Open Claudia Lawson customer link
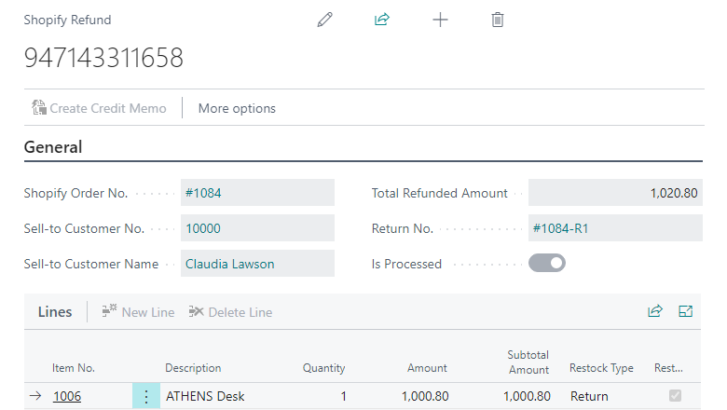The image size is (727, 410). 230,264
